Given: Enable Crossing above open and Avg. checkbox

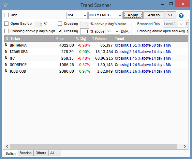Looking at the screenshot, I should coord(133,31).
